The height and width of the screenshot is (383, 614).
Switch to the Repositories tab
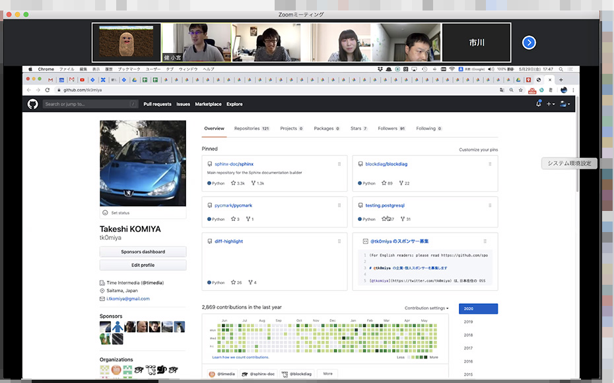252,128
